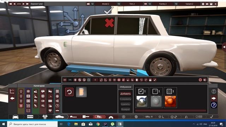Click the padlock lock fixture icon

tap(150, 80)
